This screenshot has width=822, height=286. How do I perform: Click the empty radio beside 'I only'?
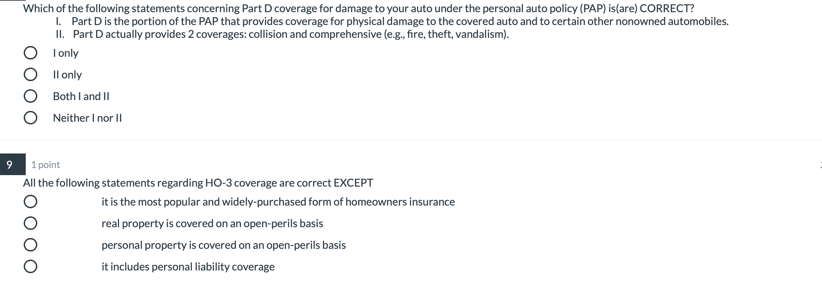32,52
